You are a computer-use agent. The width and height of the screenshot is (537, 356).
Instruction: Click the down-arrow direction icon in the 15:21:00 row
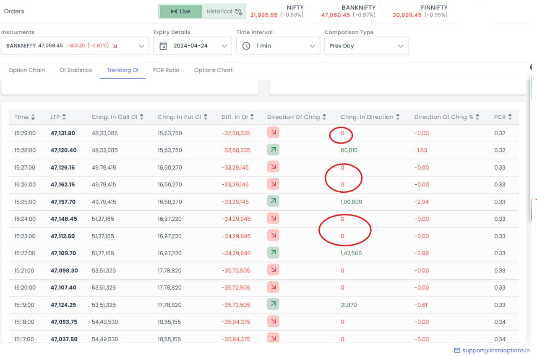point(273,270)
